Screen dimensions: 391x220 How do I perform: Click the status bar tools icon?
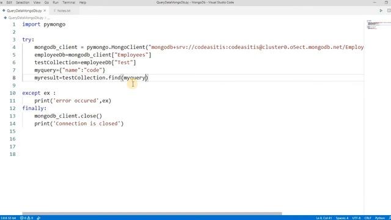38,218
